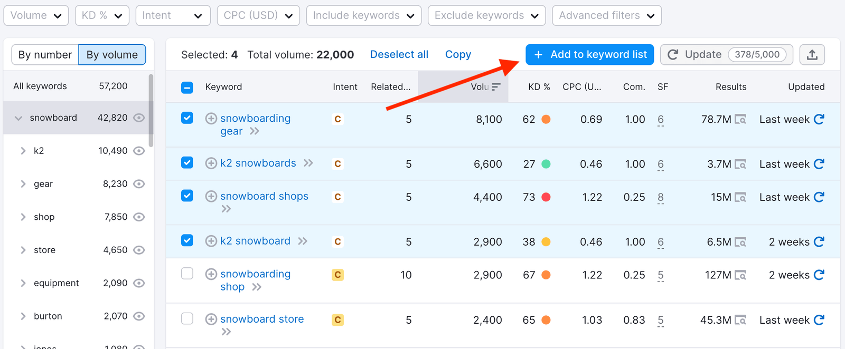Open SERP view for snowboarding gear results
The height and width of the screenshot is (349, 845).
click(x=740, y=120)
